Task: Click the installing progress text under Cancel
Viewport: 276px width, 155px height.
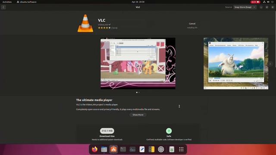Action: tap(192, 28)
